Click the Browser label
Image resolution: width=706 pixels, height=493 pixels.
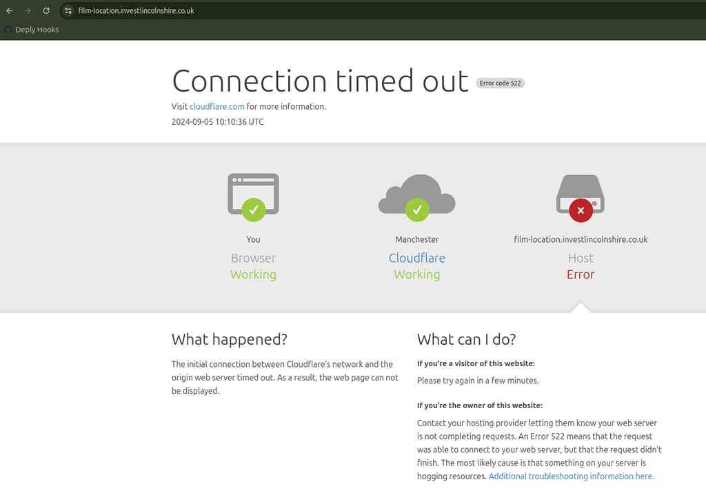tap(253, 258)
